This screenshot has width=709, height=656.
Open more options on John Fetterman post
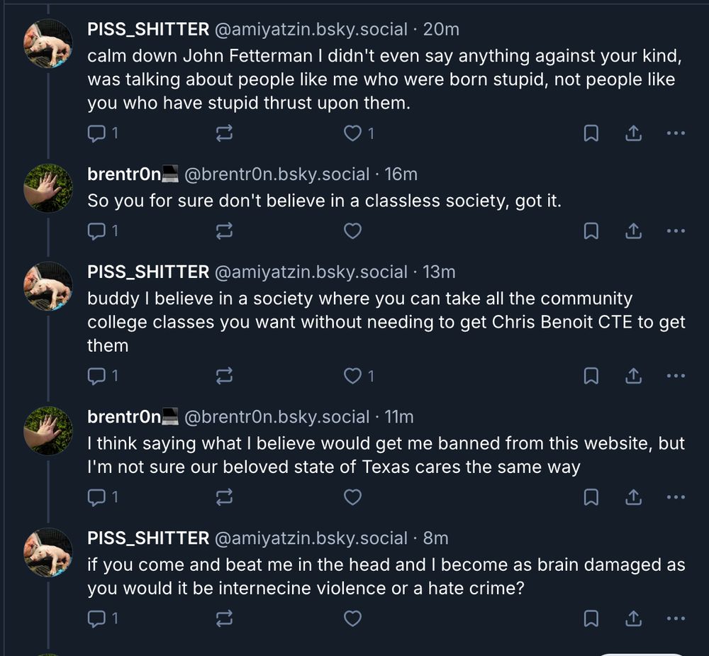click(676, 133)
